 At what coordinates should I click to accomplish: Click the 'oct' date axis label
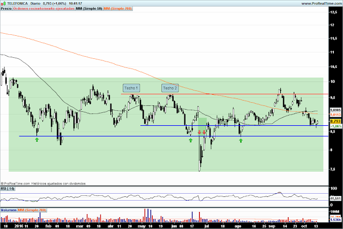coord(304,226)
